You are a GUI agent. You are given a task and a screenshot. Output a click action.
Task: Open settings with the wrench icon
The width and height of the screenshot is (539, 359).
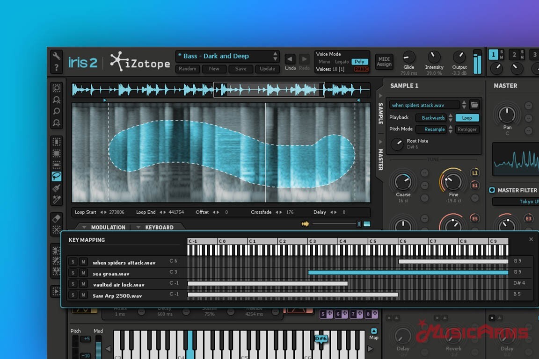56,56
